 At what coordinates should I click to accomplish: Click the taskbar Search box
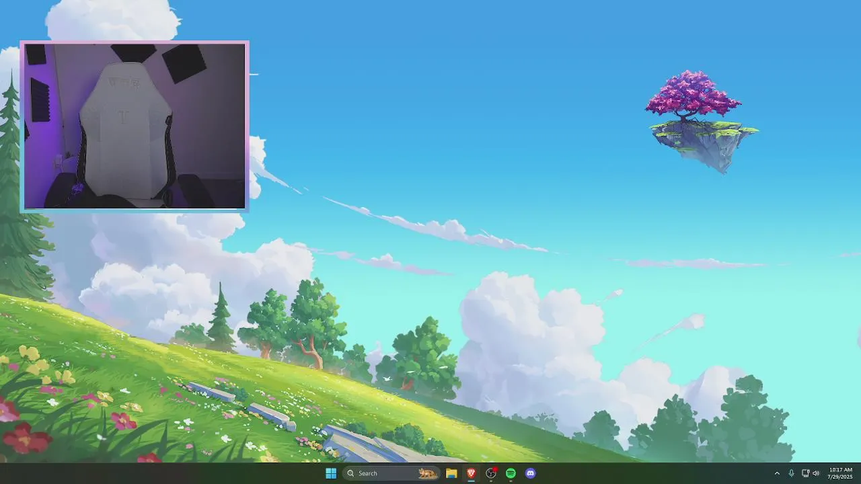pyautogui.click(x=391, y=473)
